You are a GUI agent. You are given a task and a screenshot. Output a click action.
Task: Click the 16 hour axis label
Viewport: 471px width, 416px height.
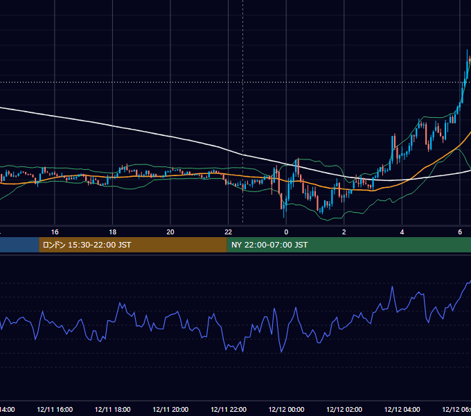coord(55,232)
